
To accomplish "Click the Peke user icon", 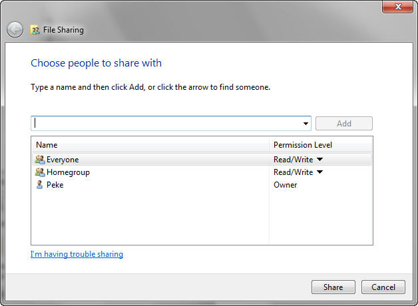I will coord(39,185).
